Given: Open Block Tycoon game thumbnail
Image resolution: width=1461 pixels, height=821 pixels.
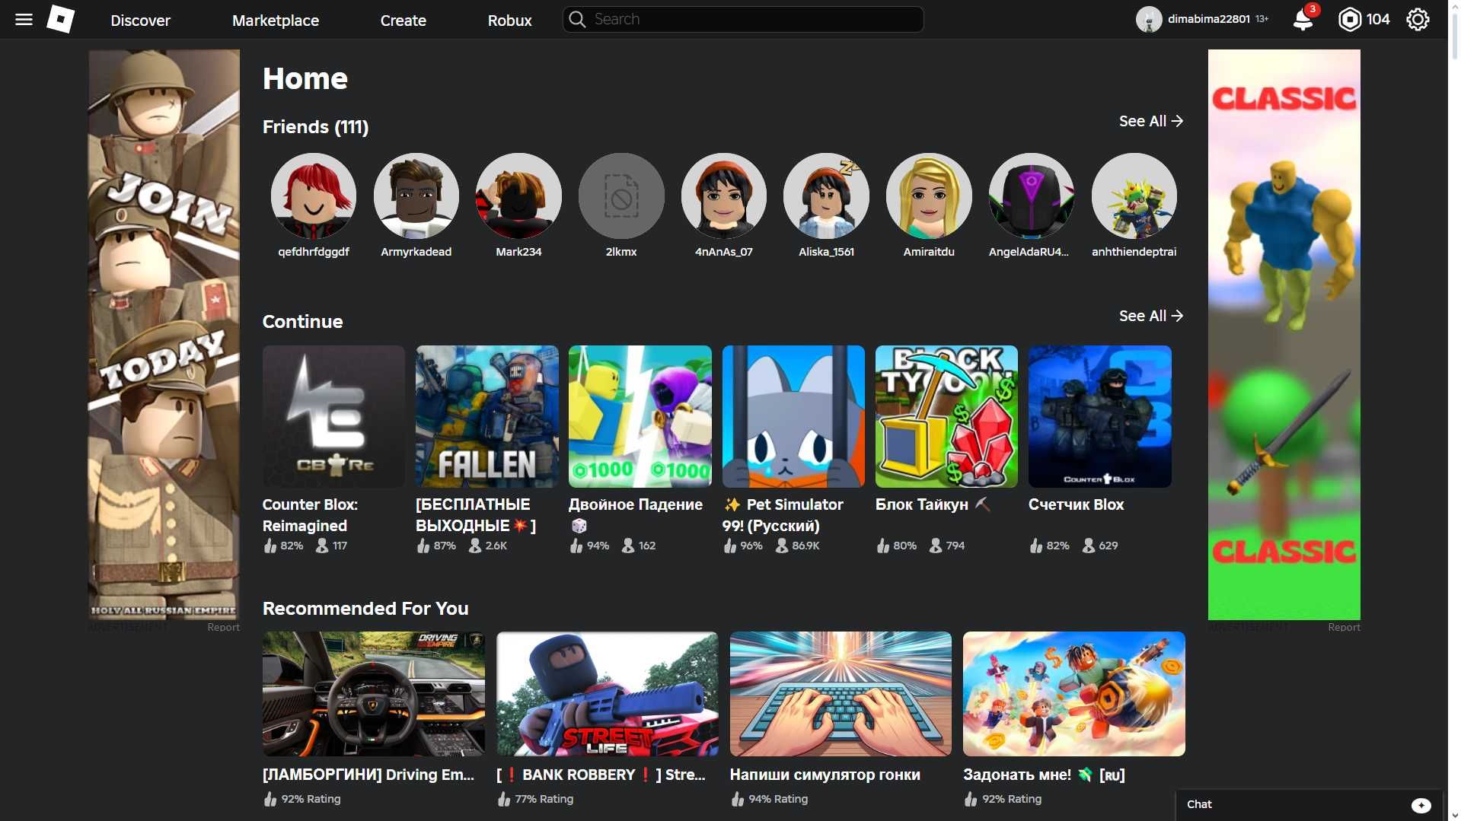Looking at the screenshot, I should coord(946,416).
